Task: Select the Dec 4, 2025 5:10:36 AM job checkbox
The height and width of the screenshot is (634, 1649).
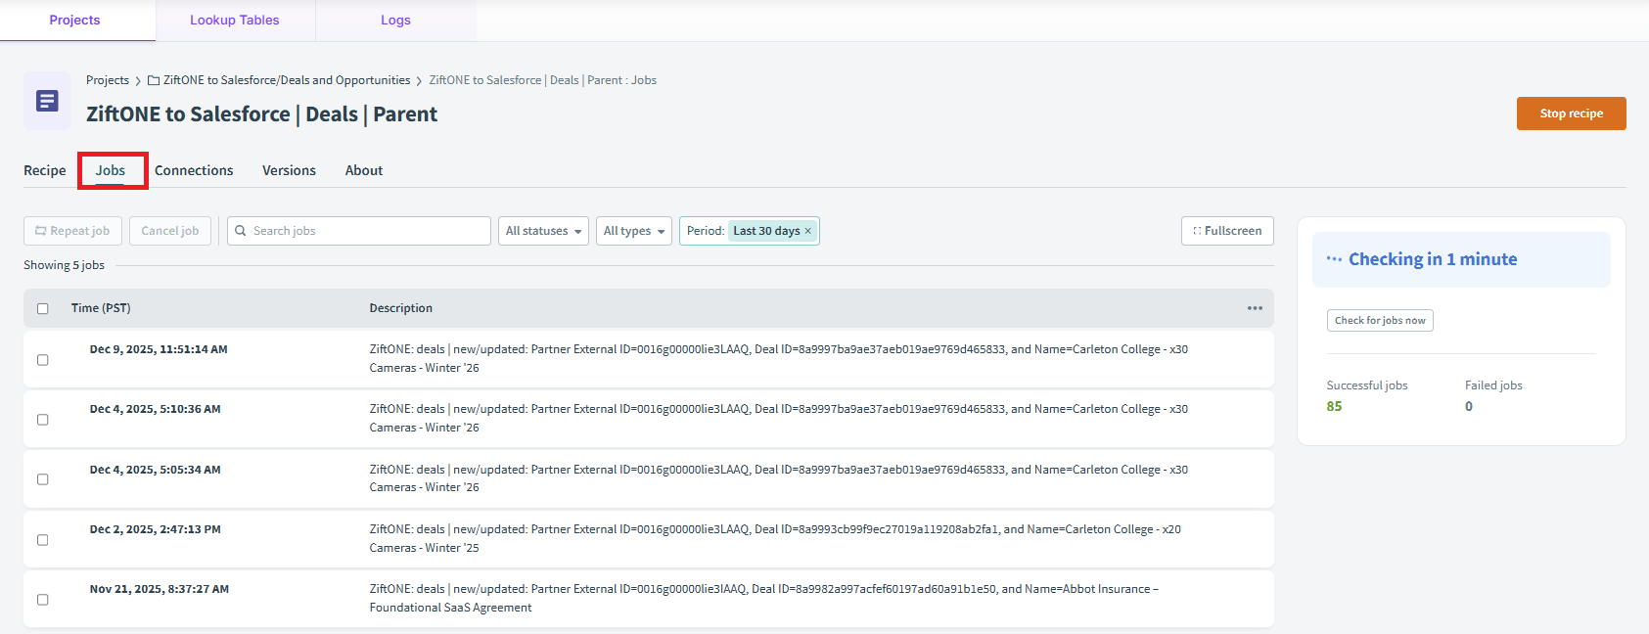Action: (42, 419)
